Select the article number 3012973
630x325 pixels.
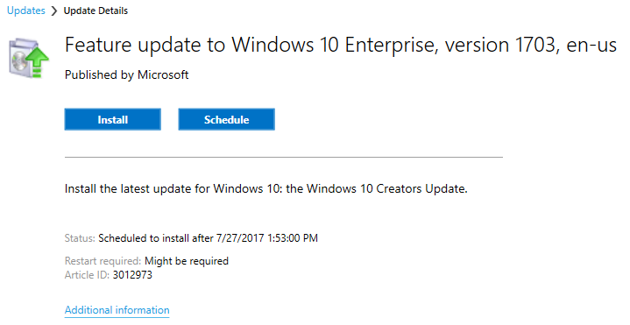(x=132, y=275)
